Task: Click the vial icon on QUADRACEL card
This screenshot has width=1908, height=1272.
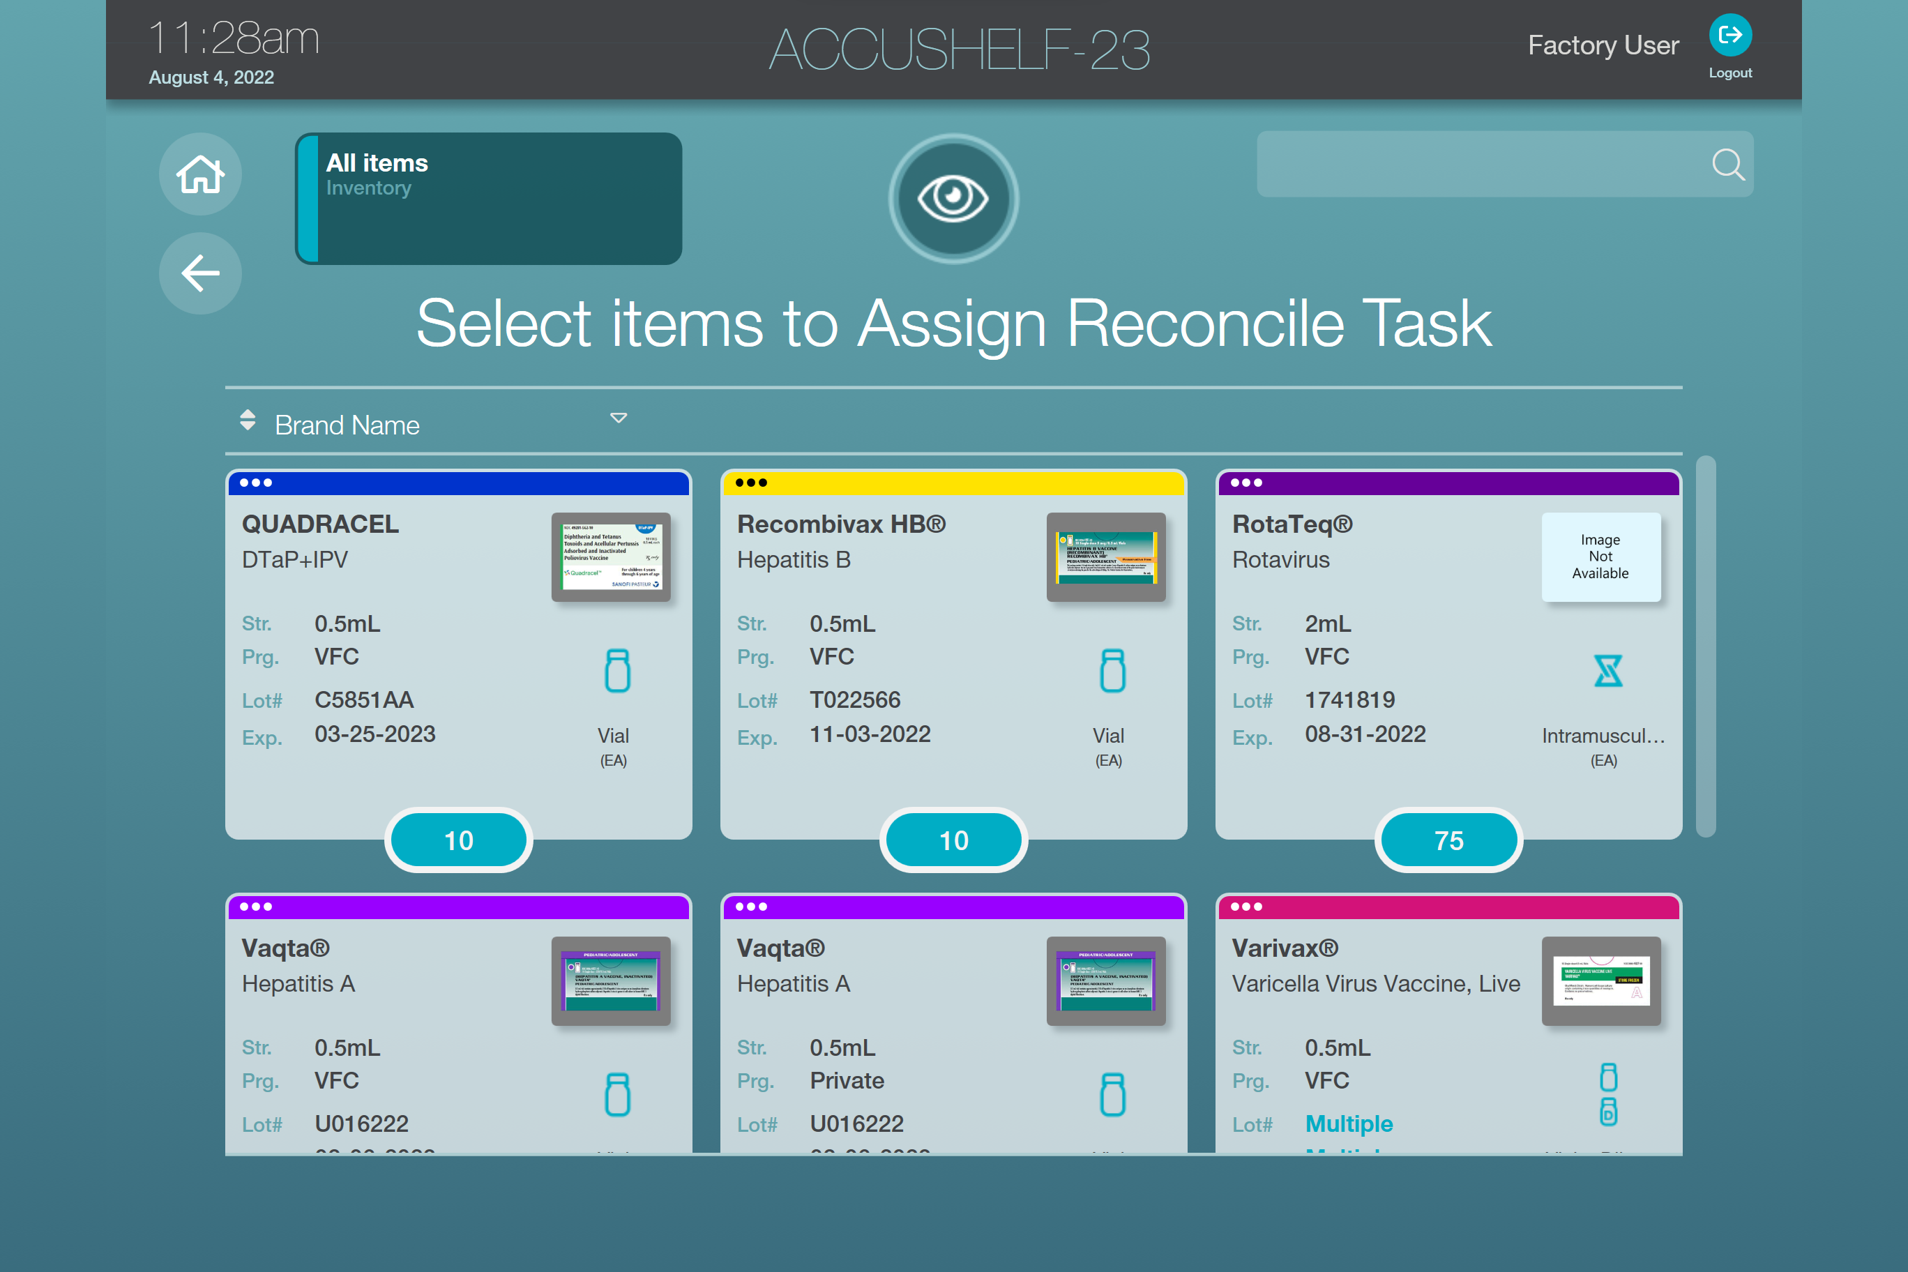Action: coord(616,671)
